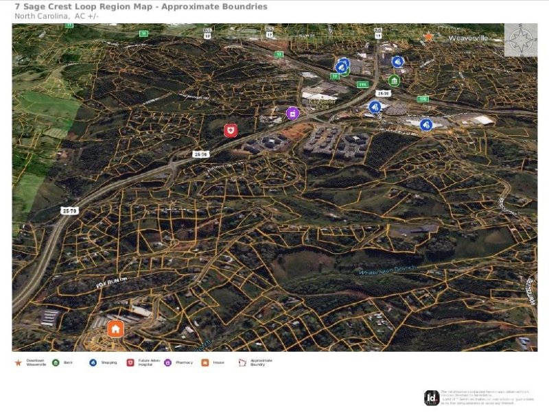This screenshot has height=415, width=549.
Task: Click the Weaverville town label
Action: pos(468,38)
